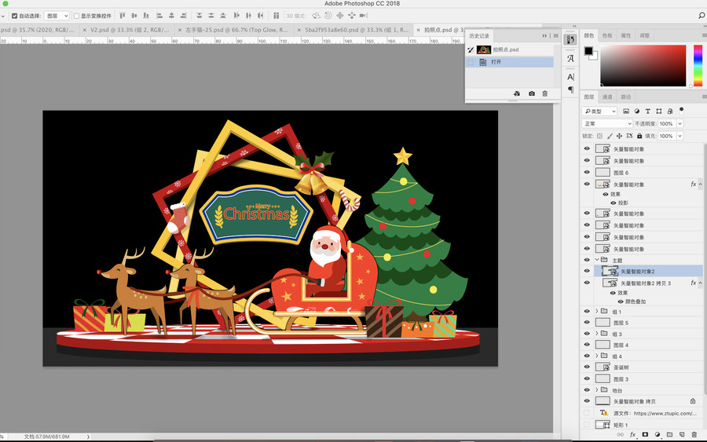
Task: Show the 矩形 1 layer
Action: [587, 425]
